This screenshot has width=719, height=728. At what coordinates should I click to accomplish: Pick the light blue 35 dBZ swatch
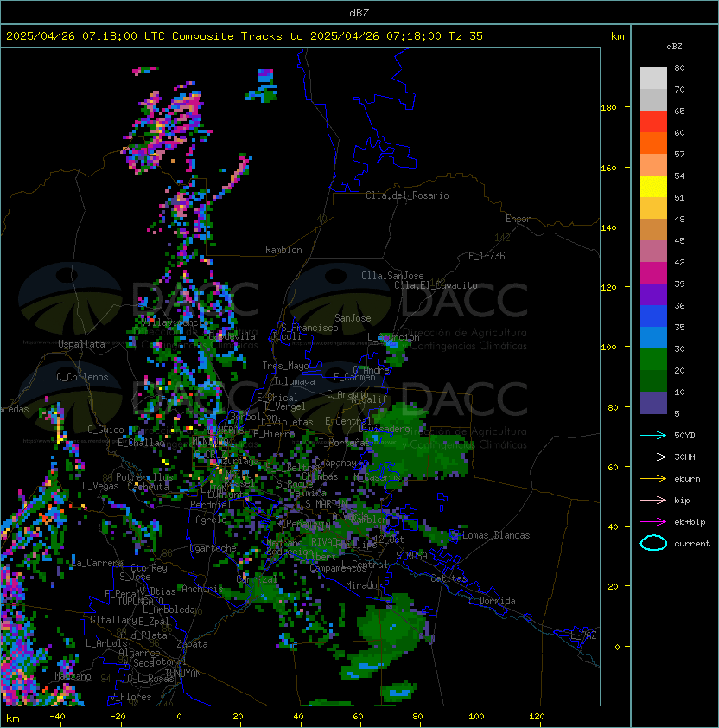(653, 337)
